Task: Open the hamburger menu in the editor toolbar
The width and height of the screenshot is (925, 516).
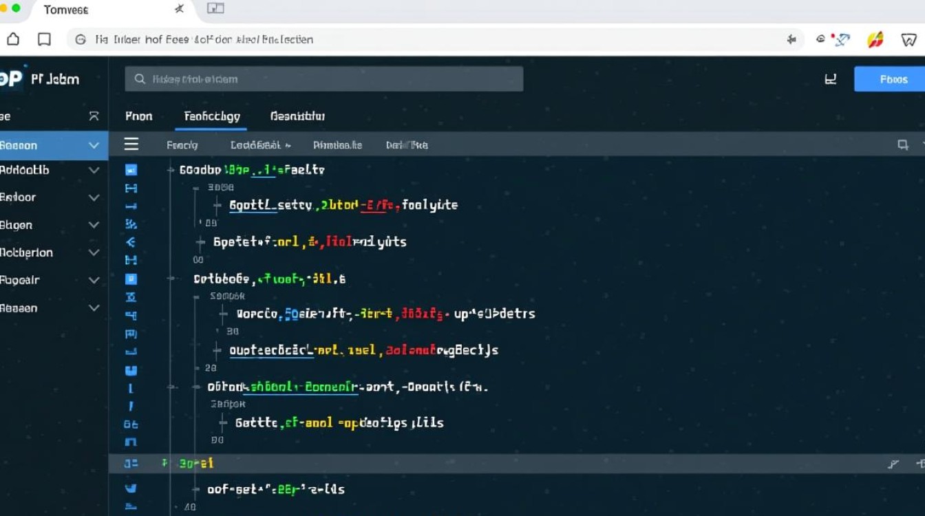Action: [131, 144]
